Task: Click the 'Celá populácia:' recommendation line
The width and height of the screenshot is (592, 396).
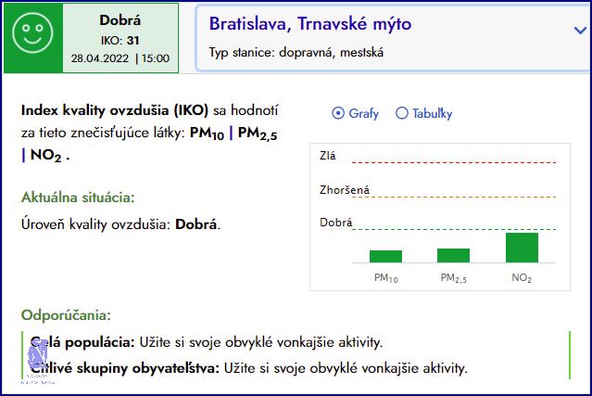Action: 207,342
